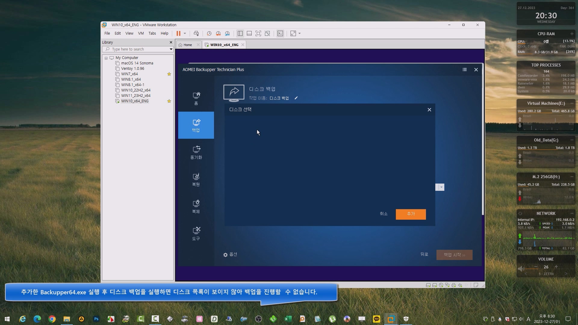Open the VM menu
Viewport: 578px width, 325px height.
point(141,33)
